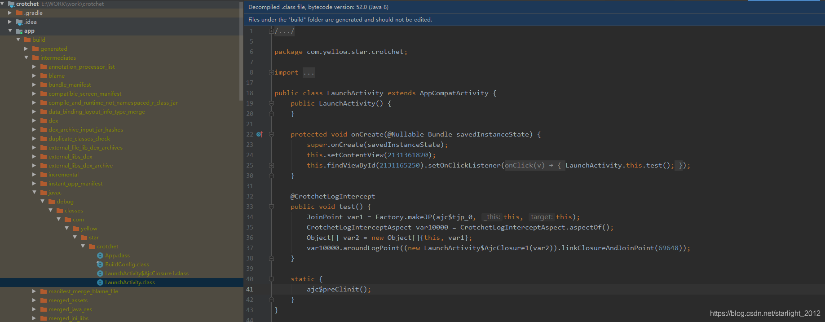Screen dimensions: 825x322
Task: Expand the folded onClick lambda at line 25
Action: [x=271, y=165]
